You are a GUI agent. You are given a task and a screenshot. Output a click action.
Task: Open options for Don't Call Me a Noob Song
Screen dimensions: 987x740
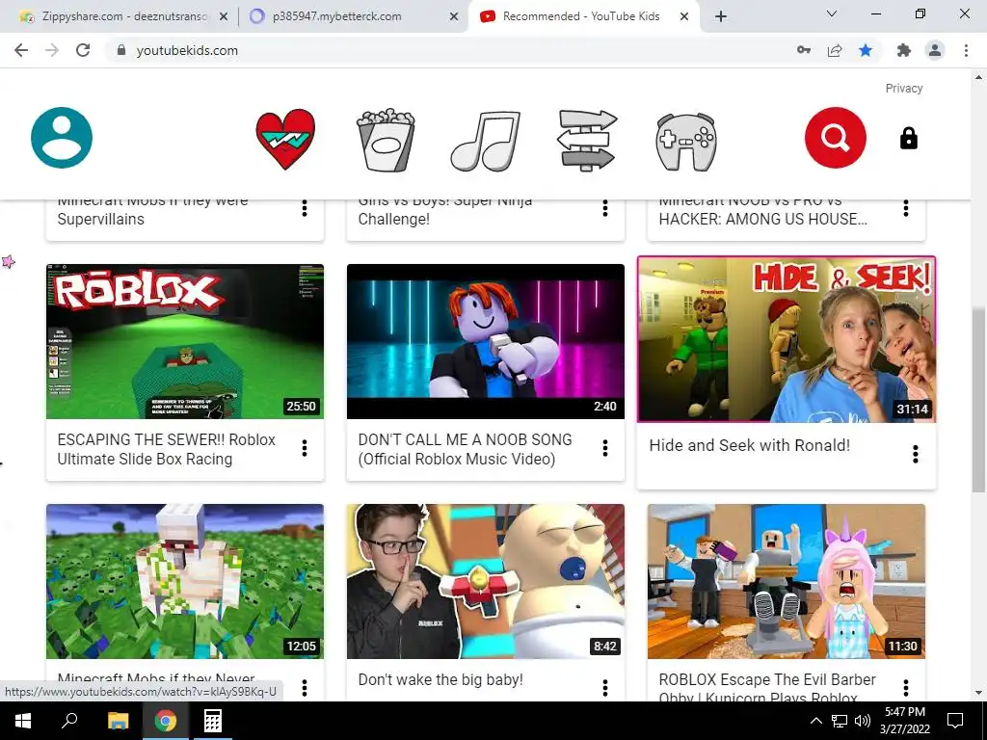605,448
